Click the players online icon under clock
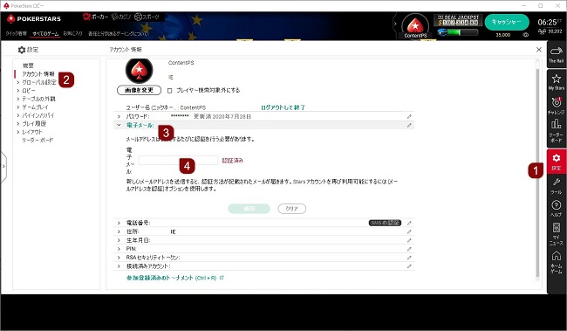The height and width of the screenshot is (331, 567). 542,31
